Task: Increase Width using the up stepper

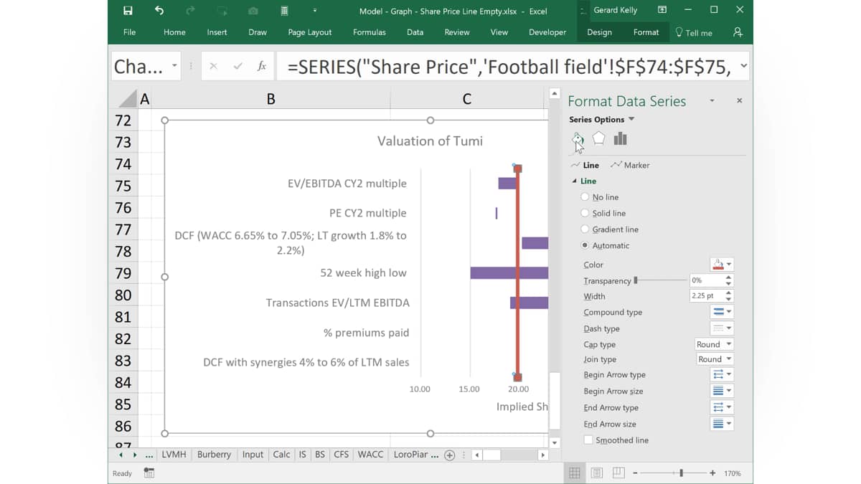Action: (729, 293)
